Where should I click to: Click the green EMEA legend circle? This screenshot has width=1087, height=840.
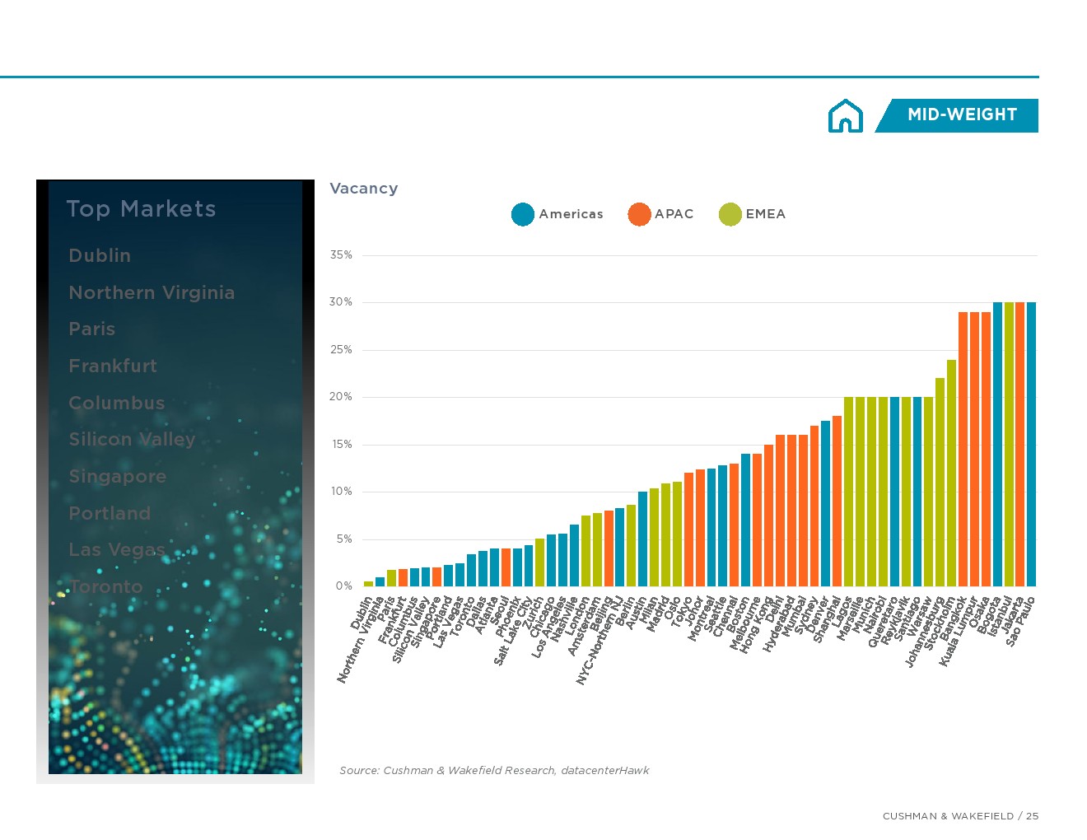(730, 214)
